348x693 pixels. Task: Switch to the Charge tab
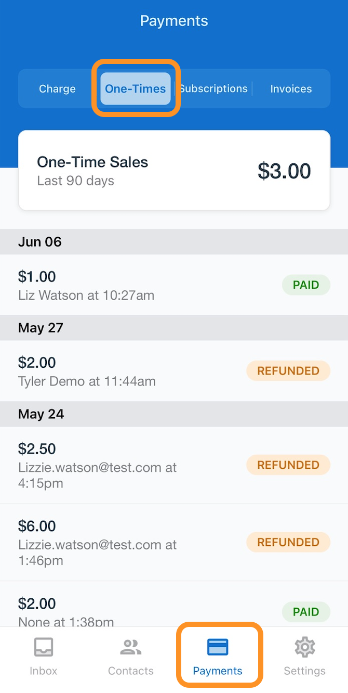[57, 89]
